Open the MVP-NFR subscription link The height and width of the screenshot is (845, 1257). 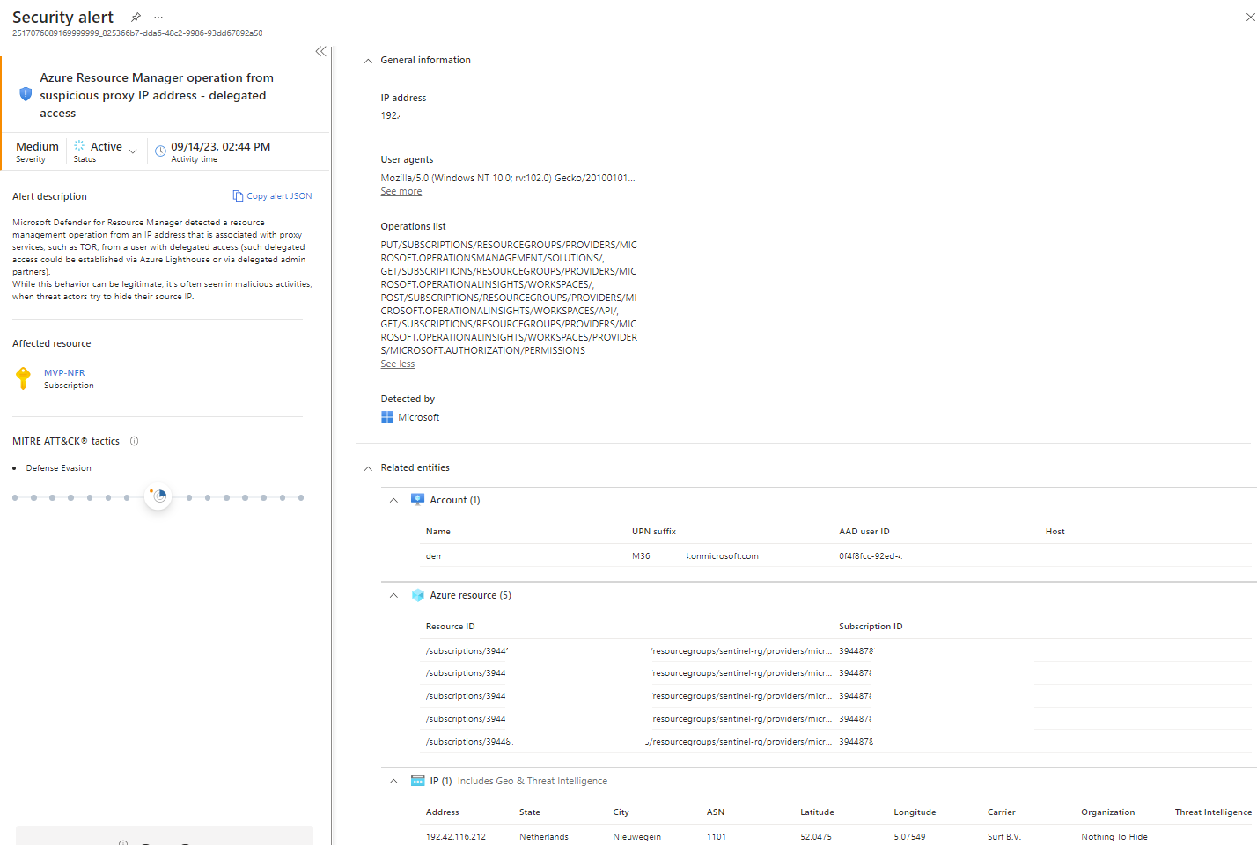click(x=64, y=373)
